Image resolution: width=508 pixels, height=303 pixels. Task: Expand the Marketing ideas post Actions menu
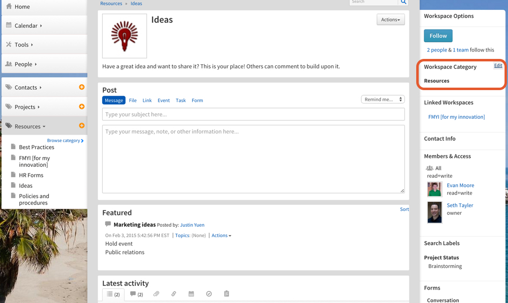coord(221,236)
